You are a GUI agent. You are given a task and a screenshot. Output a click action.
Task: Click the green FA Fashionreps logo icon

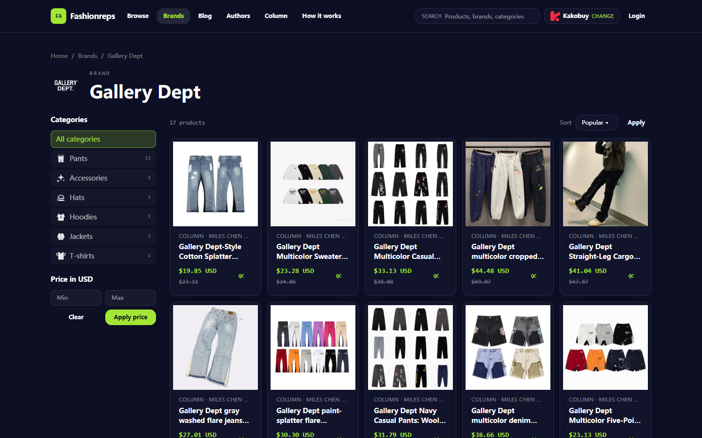tap(58, 16)
